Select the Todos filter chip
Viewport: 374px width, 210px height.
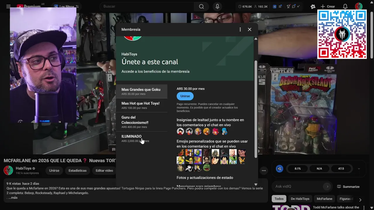pyautogui.click(x=279, y=199)
